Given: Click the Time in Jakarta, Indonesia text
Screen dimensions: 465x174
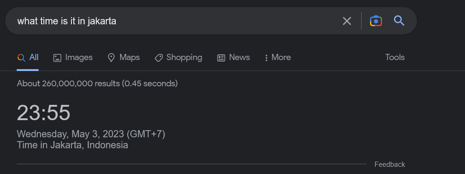Looking at the screenshot, I should click(x=72, y=145).
